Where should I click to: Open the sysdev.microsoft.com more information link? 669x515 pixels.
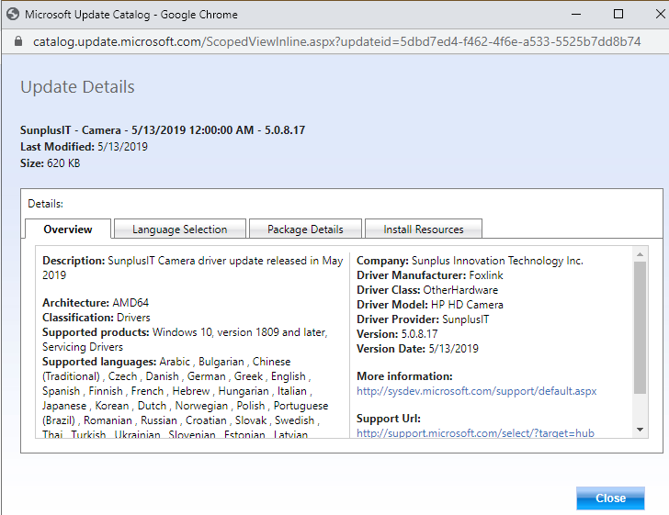[x=476, y=391]
